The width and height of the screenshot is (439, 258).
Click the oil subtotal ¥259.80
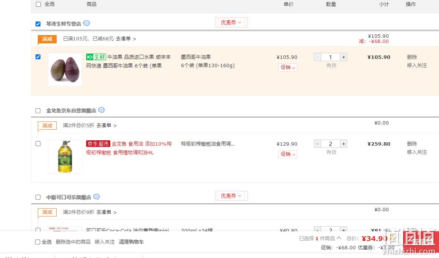pos(379,144)
